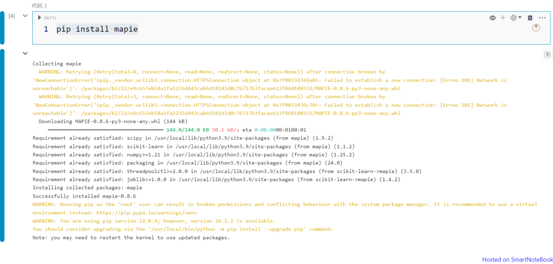Click the output panel action icon
This screenshot has width=553, height=264.
547,54
